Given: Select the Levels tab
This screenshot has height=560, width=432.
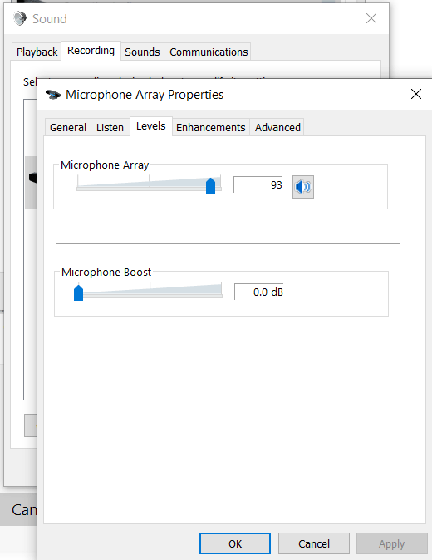Looking at the screenshot, I should point(151,126).
